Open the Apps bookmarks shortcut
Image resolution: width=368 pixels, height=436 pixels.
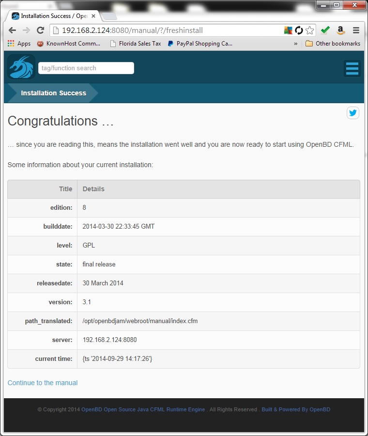pos(19,44)
